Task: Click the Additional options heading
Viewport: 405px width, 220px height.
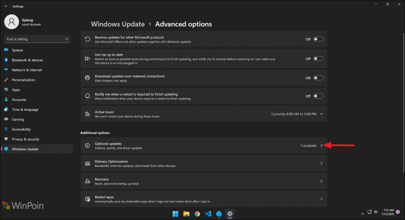Action: pyautogui.click(x=95, y=133)
